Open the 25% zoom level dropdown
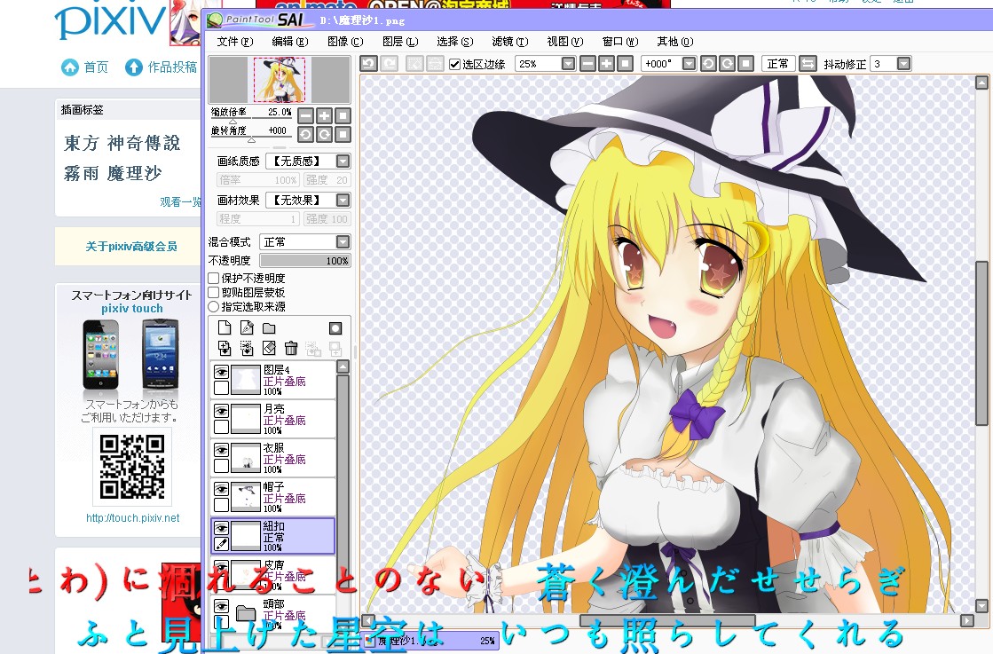Viewport: 993px width, 654px height. click(568, 64)
